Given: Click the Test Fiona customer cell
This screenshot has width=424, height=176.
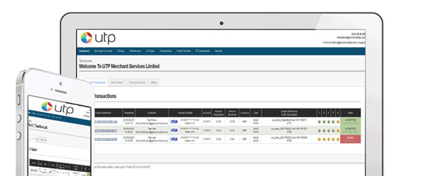Looking at the screenshot, I should pos(151,122).
